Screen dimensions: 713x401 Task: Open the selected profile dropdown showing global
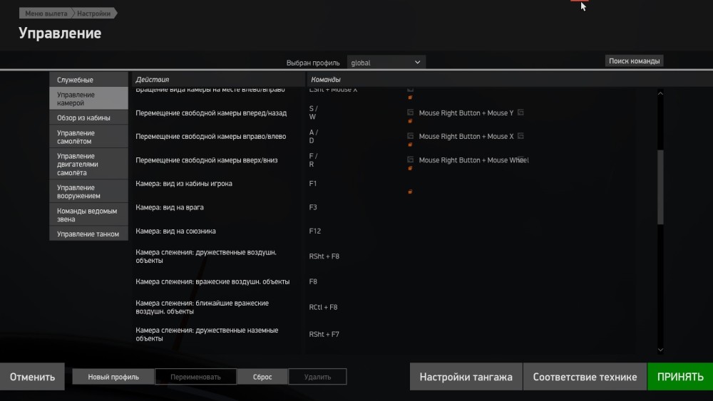point(386,63)
